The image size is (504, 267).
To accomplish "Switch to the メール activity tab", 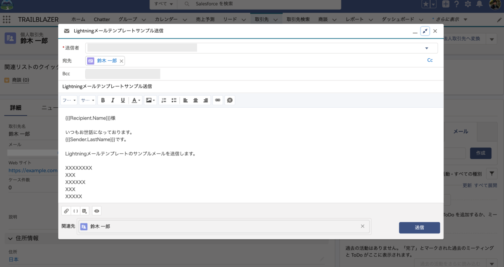I will (x=460, y=131).
